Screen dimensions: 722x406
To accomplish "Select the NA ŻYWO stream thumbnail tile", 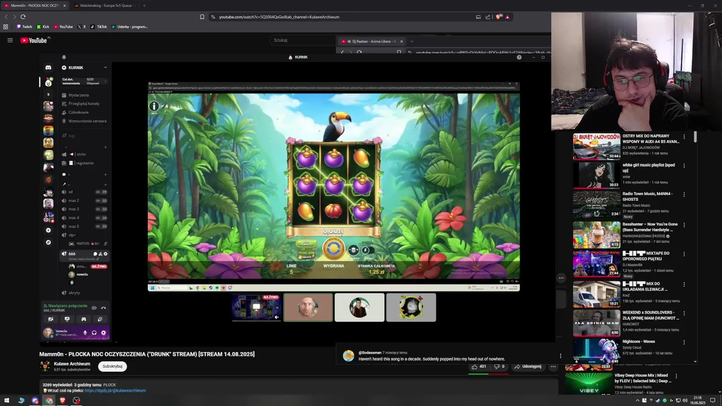I will coord(257,307).
